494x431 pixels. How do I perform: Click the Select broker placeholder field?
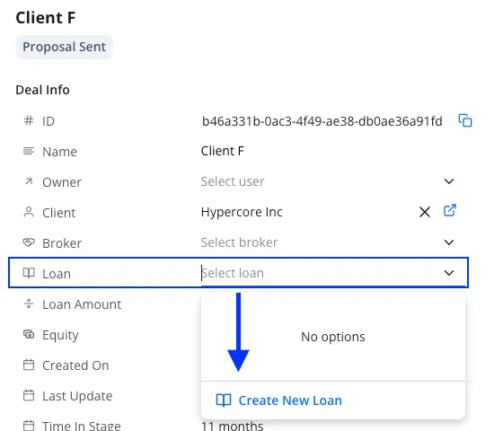(240, 242)
